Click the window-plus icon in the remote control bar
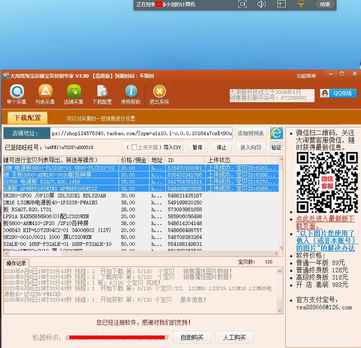The width and height of the screenshot is (361, 348). [x=281, y=4]
